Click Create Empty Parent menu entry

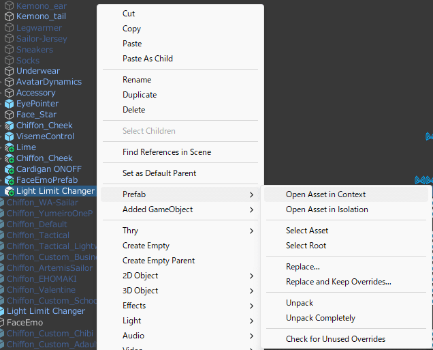point(159,261)
